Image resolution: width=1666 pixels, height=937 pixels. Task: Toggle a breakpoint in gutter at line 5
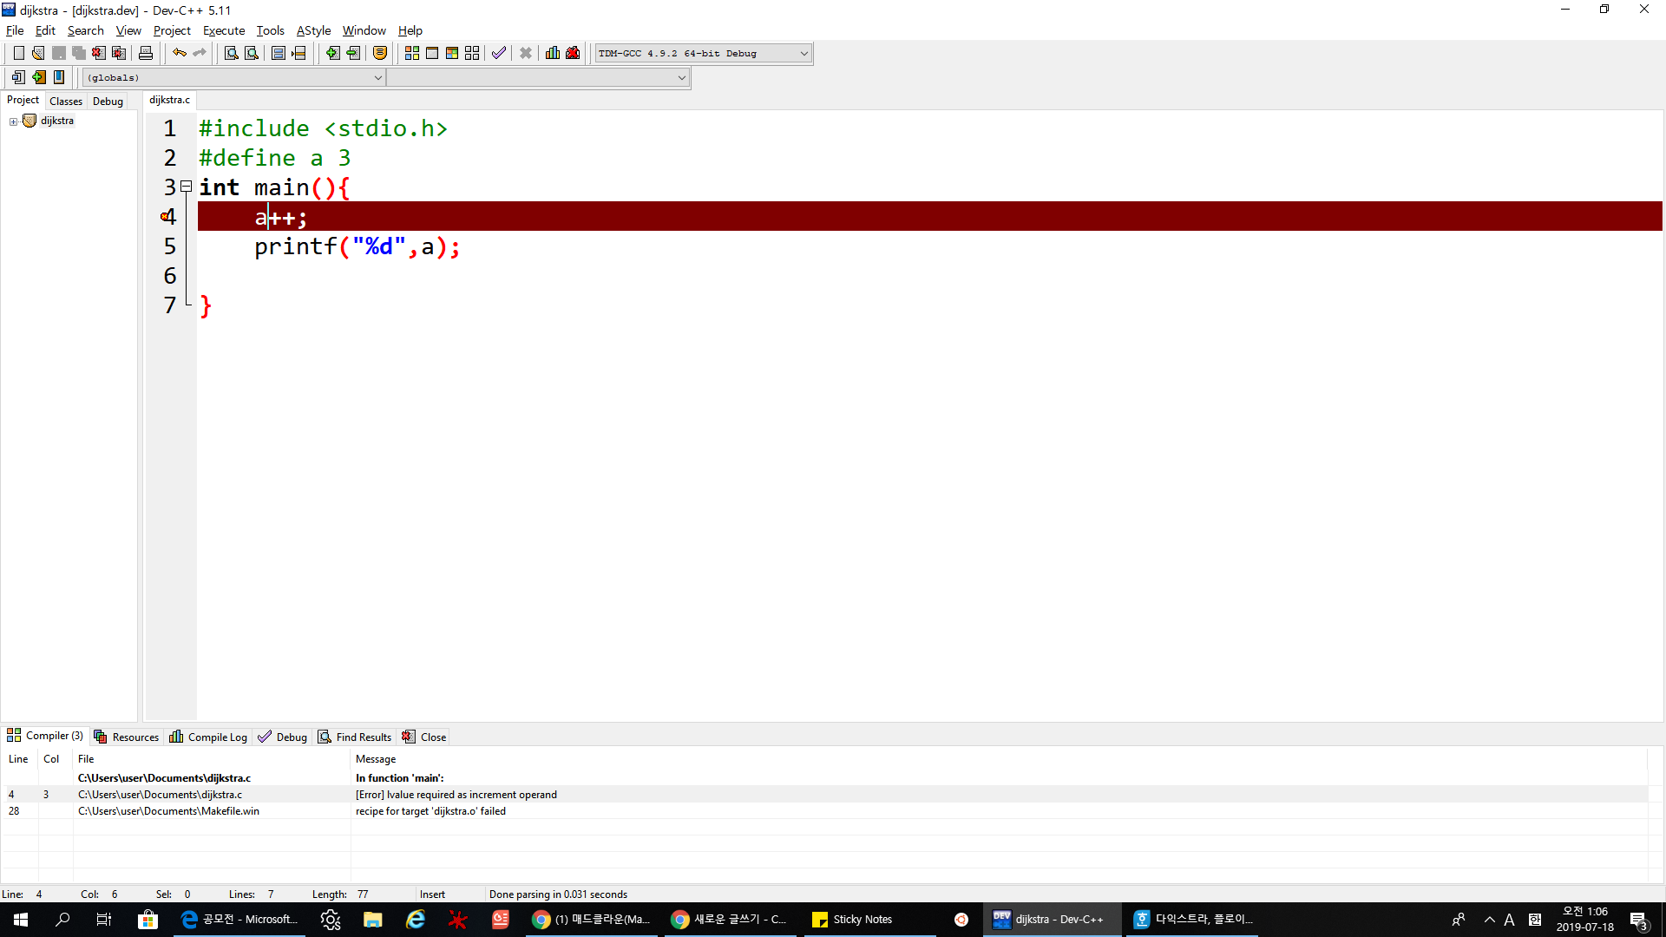[170, 247]
